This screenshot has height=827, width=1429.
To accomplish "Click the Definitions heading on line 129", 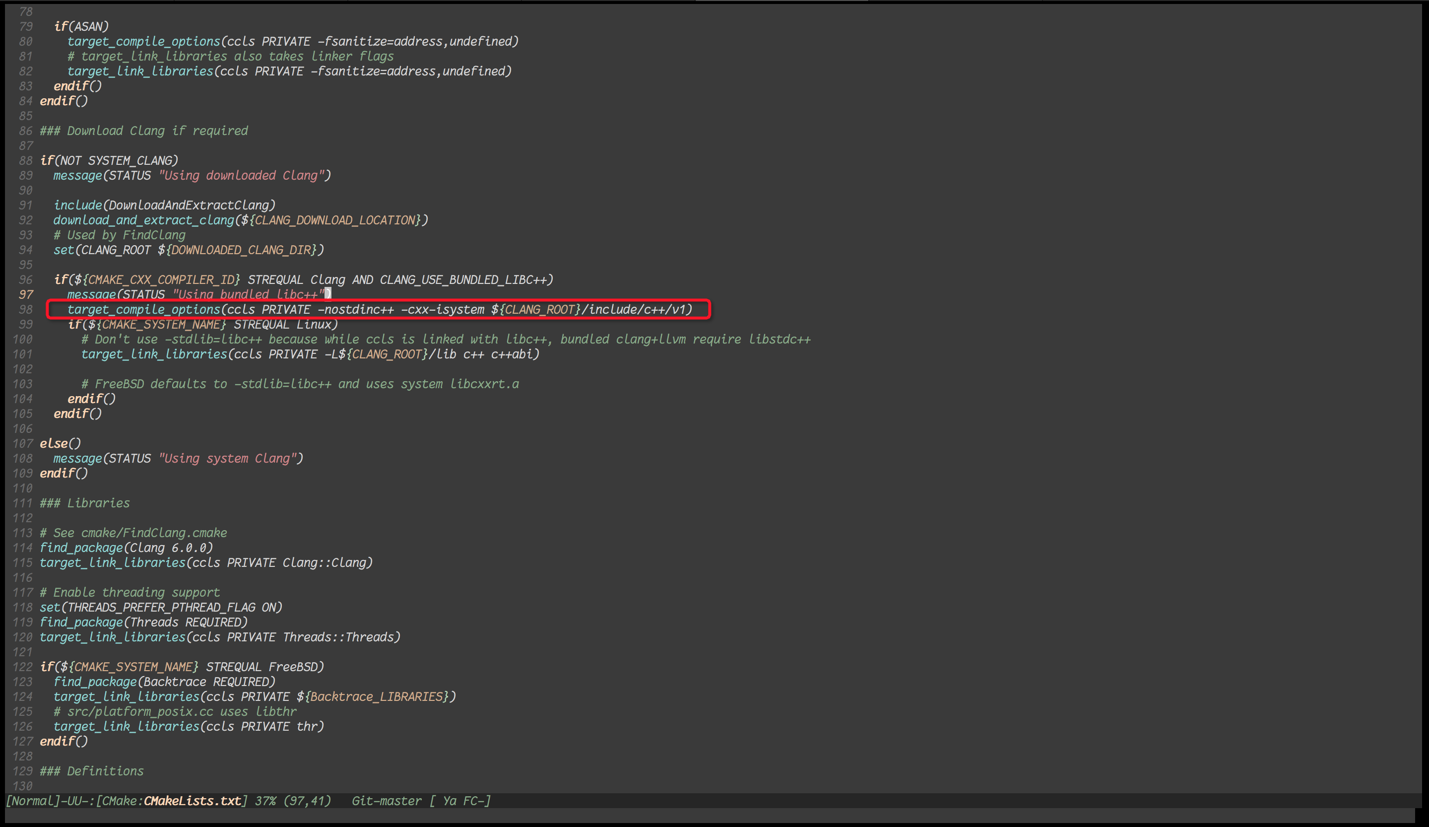I will (91, 771).
